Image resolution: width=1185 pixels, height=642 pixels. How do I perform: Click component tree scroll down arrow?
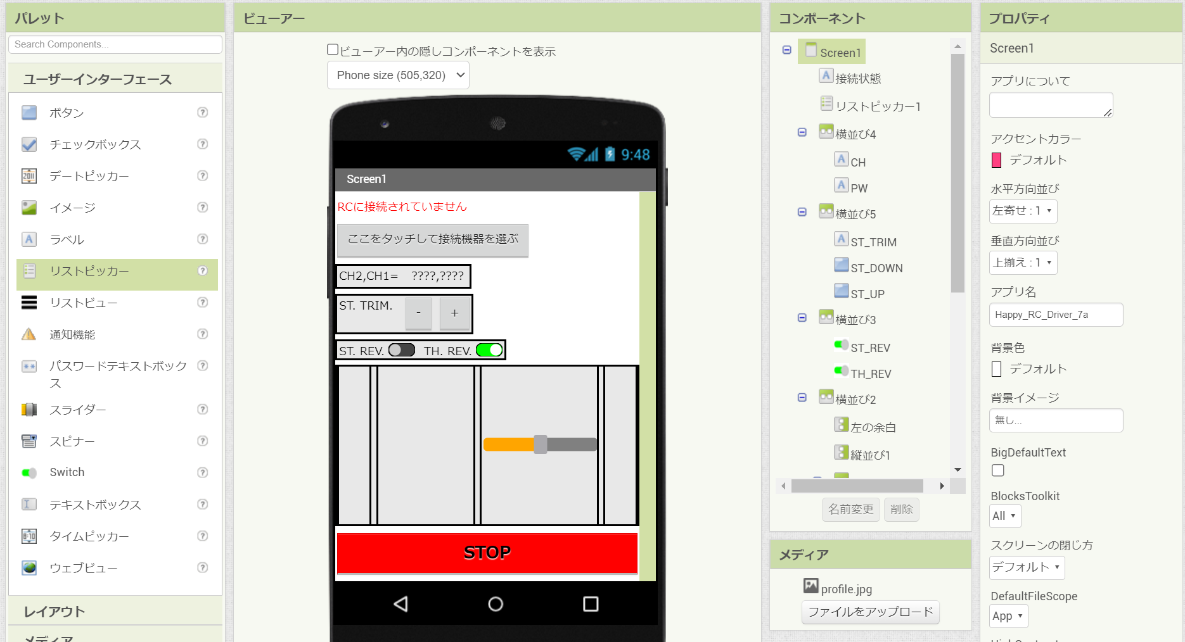click(958, 470)
